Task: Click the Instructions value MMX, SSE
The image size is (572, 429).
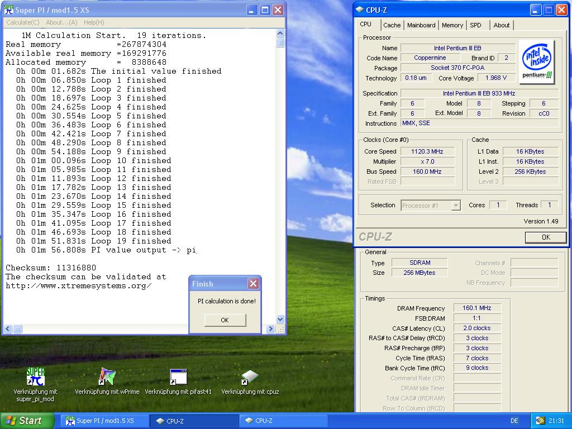Action: [x=479, y=123]
